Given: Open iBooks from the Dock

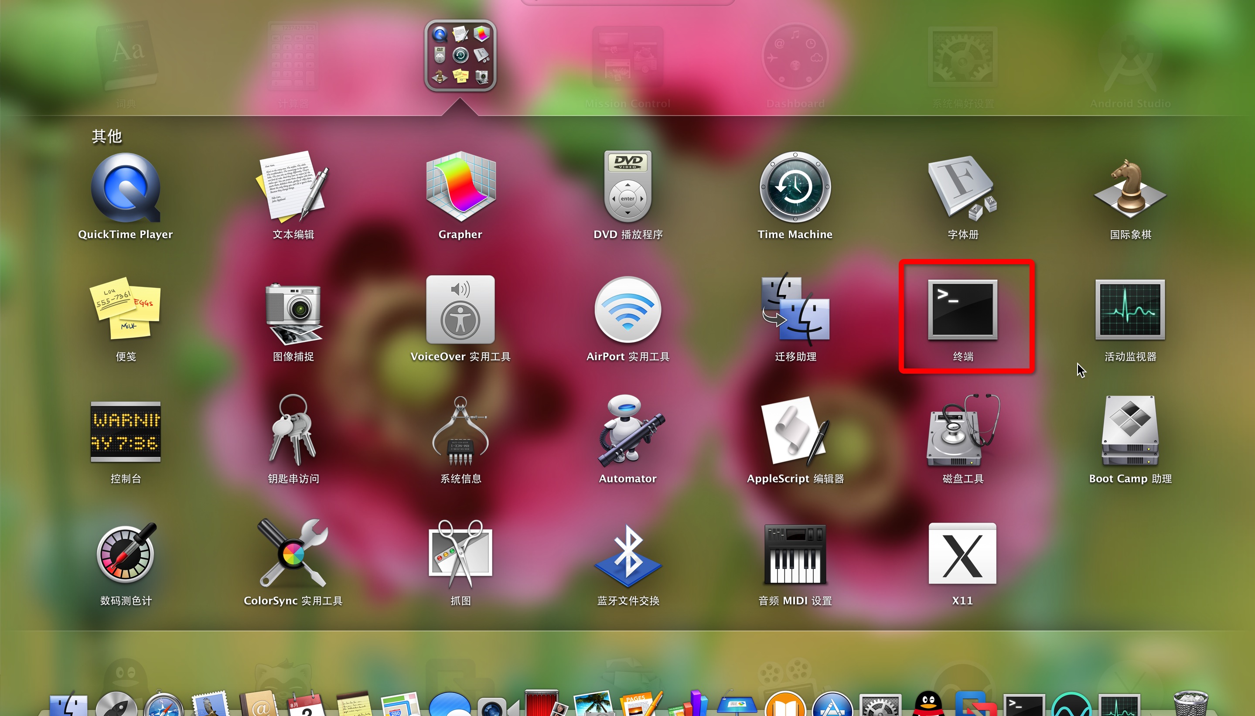Looking at the screenshot, I should coord(784,703).
